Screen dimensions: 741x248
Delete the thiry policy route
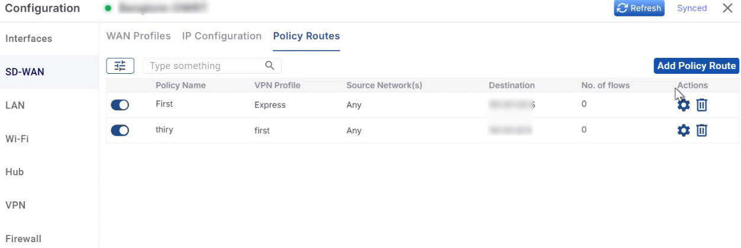[x=701, y=130]
